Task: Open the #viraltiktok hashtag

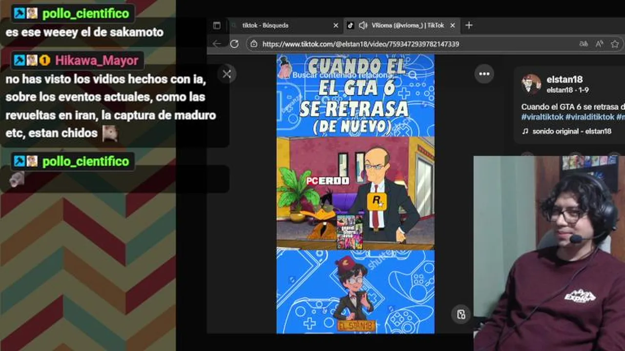Action: [542, 117]
